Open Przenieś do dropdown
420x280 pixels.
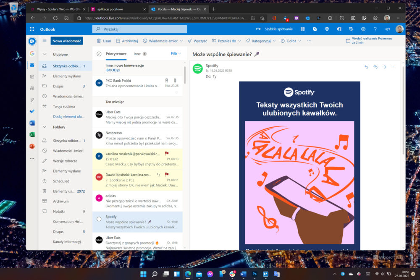(227, 41)
